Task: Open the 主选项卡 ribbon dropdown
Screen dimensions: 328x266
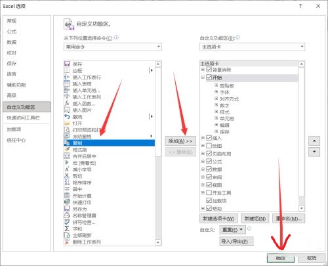Action: pos(252,47)
